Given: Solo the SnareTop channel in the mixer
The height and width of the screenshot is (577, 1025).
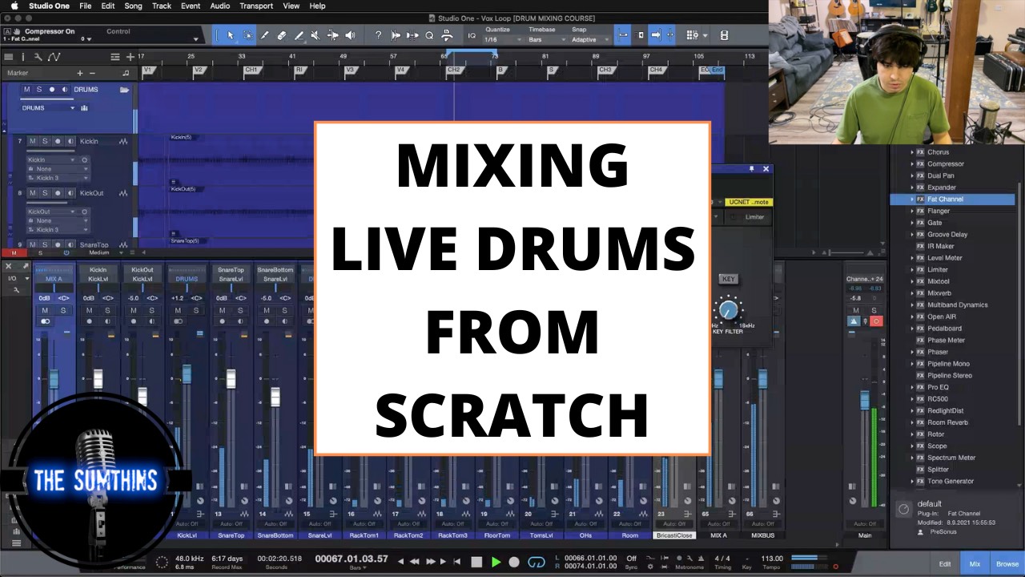Looking at the screenshot, I should [x=240, y=309].
